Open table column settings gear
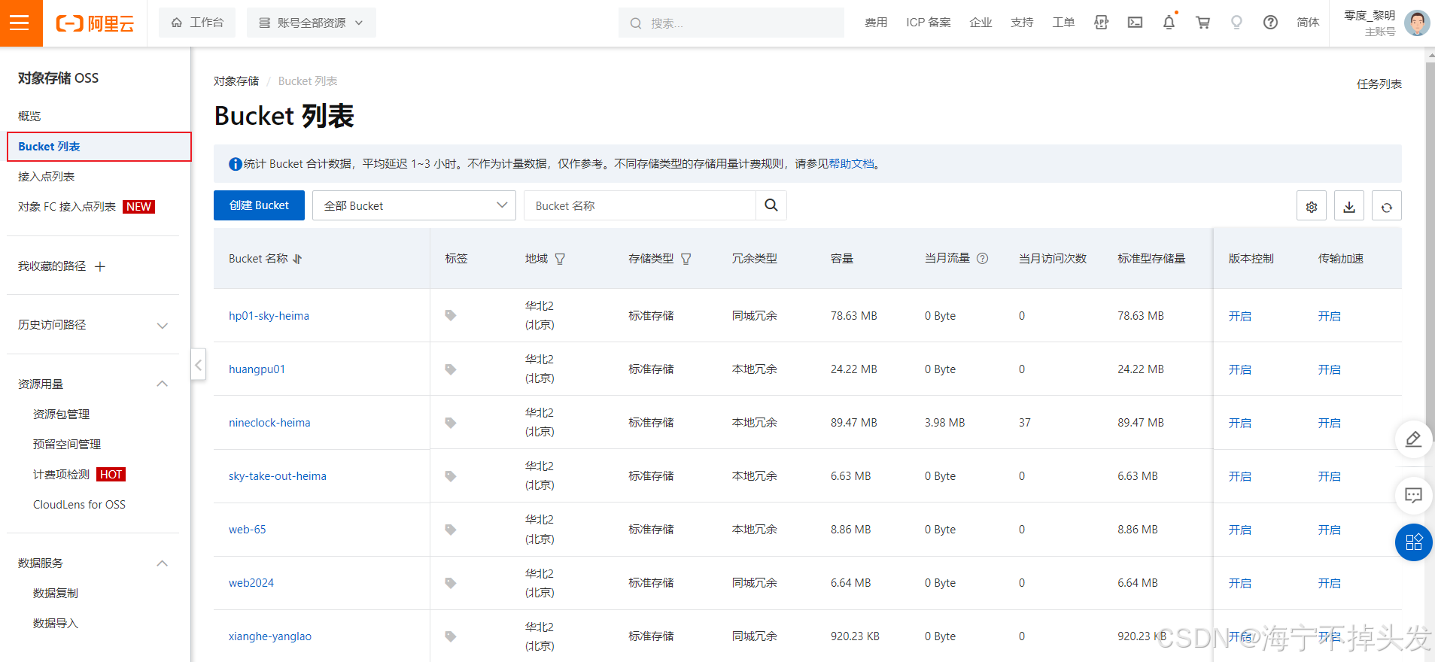 [1312, 206]
